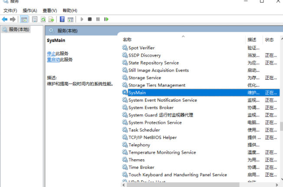Select the Themes service row

[x=136, y=160]
